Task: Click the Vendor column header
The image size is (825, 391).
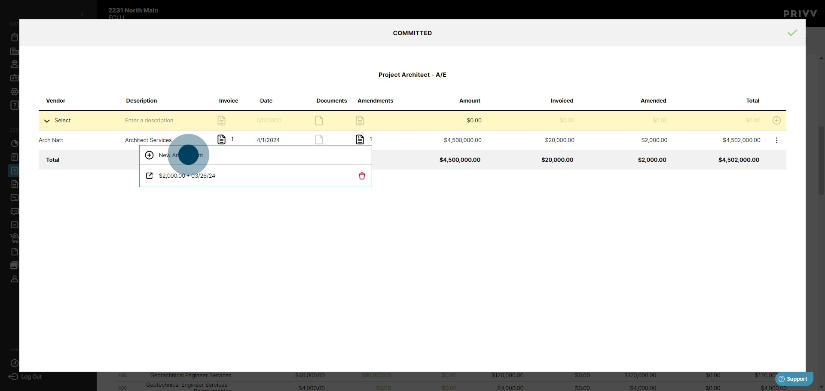Action: pos(56,100)
